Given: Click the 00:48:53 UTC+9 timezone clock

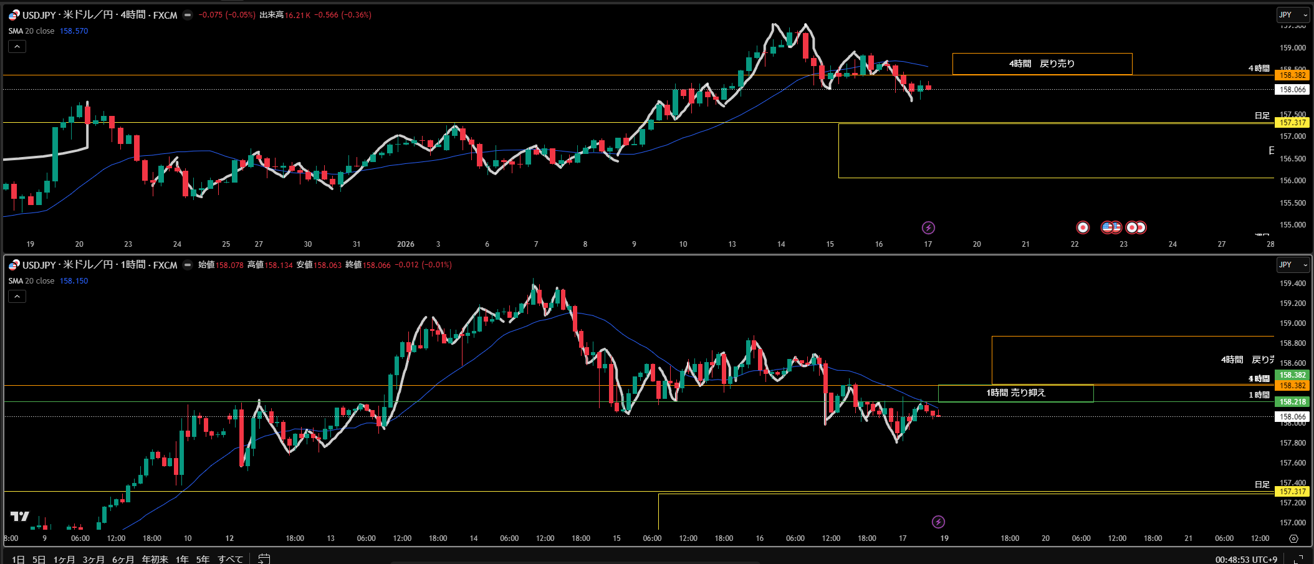Looking at the screenshot, I should (x=1245, y=559).
